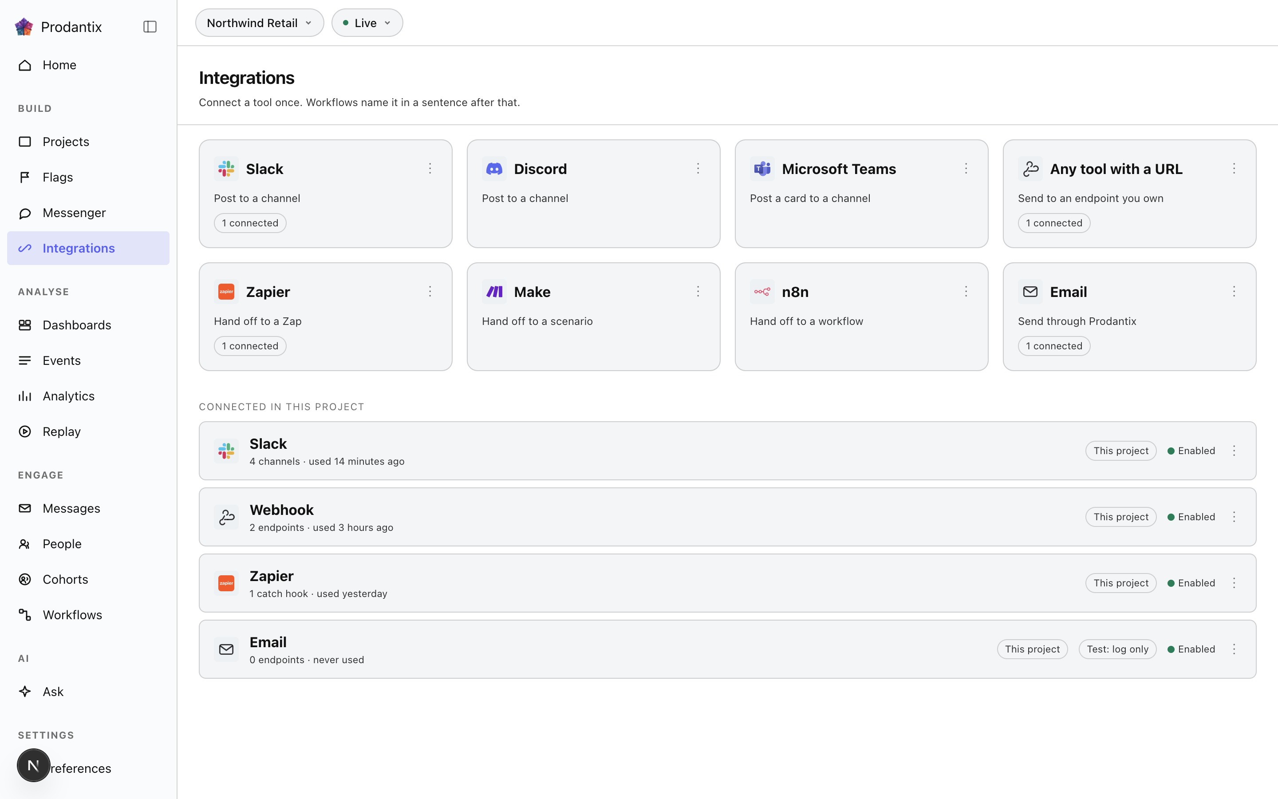Open Flags in sidebar
The width and height of the screenshot is (1278, 799).
pyautogui.click(x=88, y=177)
